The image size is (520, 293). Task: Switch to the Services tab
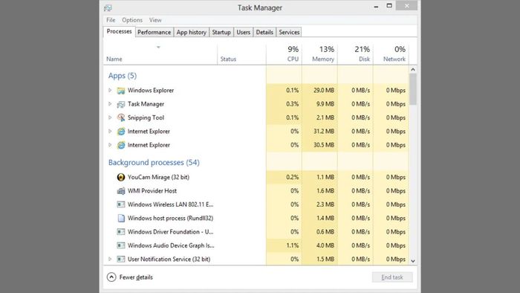(289, 32)
